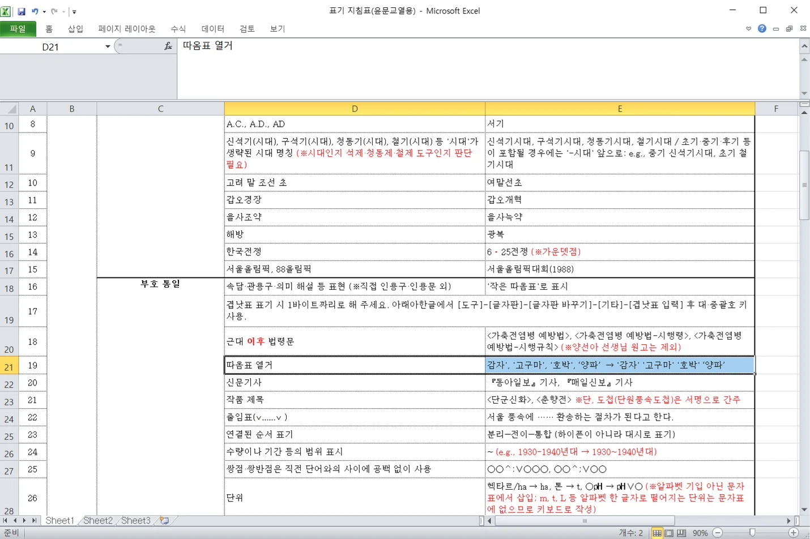
Task: Select cell containing 갑오경장
Action: [355, 200]
